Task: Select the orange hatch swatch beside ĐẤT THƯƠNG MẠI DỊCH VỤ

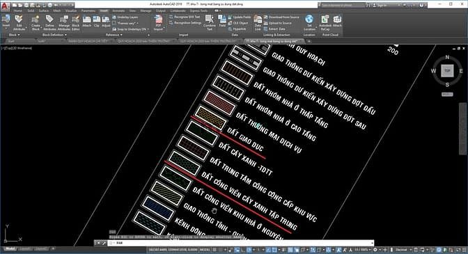Action: pos(210,118)
